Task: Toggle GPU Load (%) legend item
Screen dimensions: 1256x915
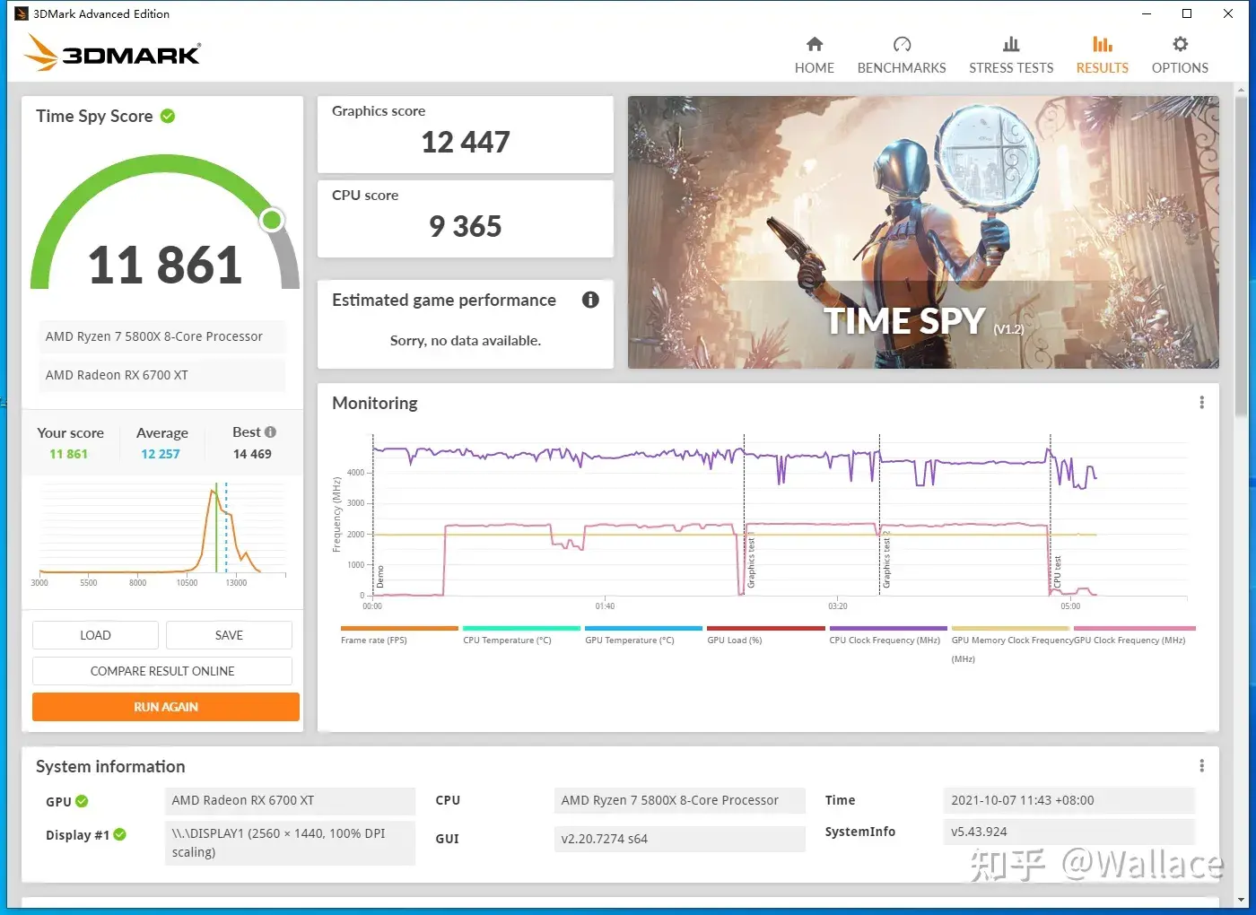Action: tap(765, 635)
